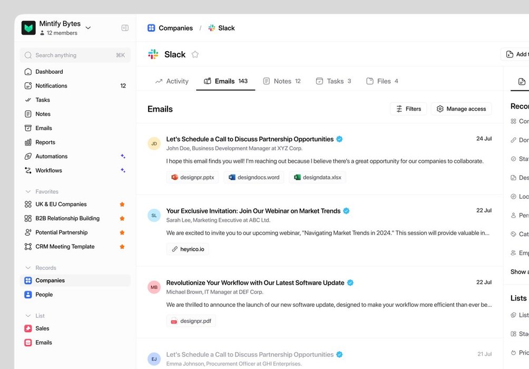Collapse the Records section
The image size is (529, 369).
pyautogui.click(x=28, y=268)
